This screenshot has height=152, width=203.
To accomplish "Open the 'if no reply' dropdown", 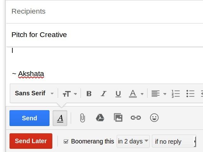I will pos(174,142).
